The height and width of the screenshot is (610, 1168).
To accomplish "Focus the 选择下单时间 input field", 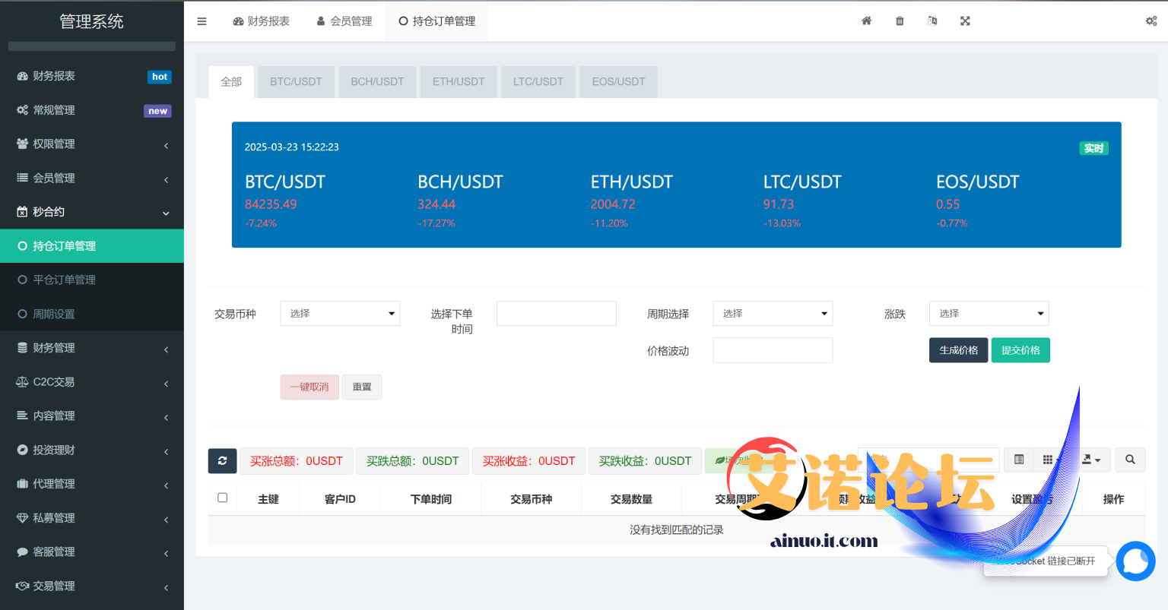I will [x=557, y=314].
